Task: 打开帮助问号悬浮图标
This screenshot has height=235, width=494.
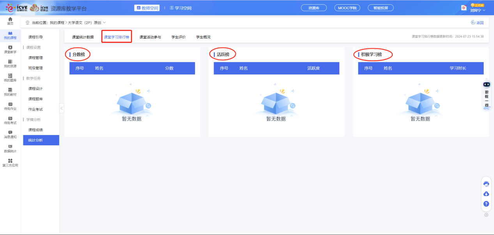Action: point(486,204)
